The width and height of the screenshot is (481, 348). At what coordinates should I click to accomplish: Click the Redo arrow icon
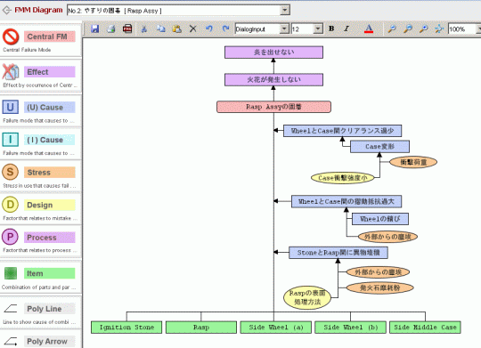pyautogui.click(x=225, y=28)
